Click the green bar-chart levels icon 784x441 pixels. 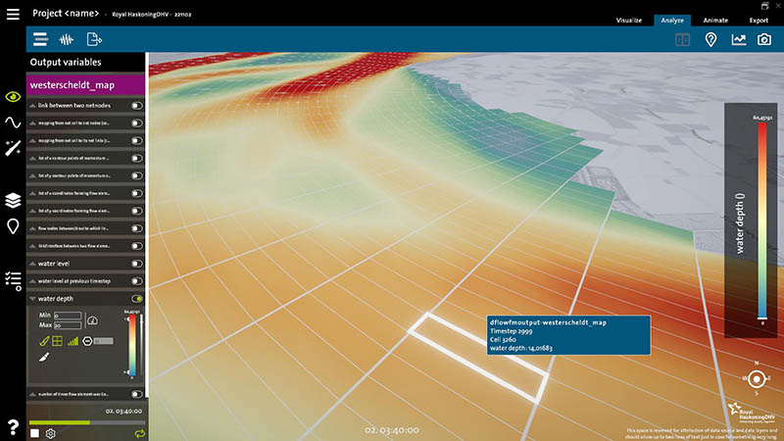(73, 341)
